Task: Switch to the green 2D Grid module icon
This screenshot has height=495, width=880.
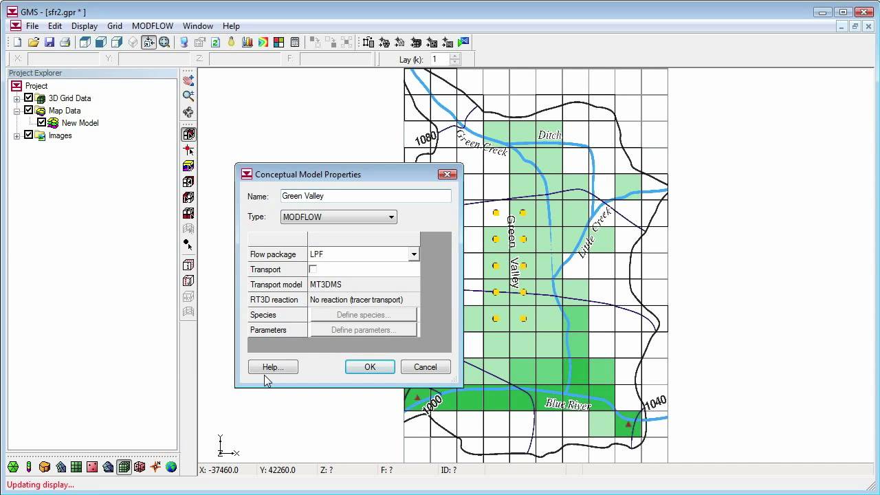Action: [76, 467]
